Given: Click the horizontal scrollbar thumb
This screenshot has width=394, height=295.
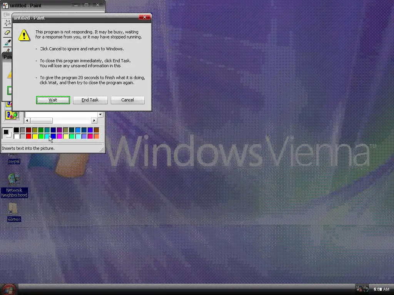Looking at the screenshot, I should [x=41, y=121].
